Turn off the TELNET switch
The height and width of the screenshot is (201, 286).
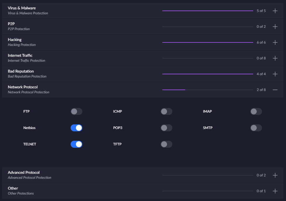[x=76, y=144]
